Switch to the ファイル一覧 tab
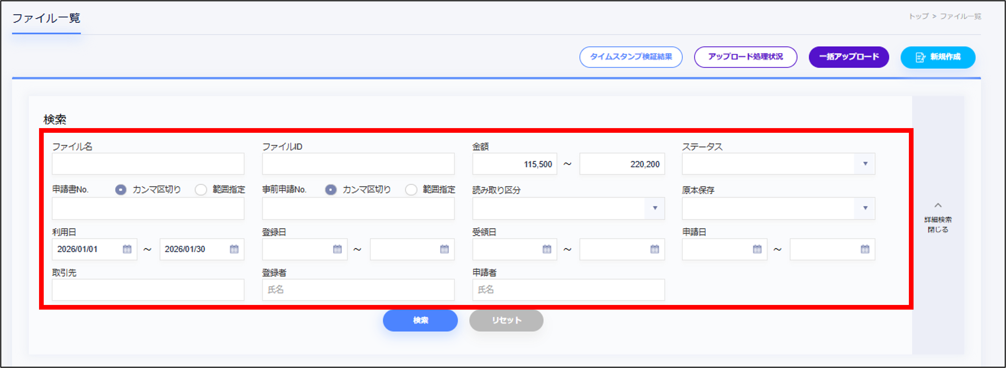This screenshot has width=1006, height=368. (46, 18)
